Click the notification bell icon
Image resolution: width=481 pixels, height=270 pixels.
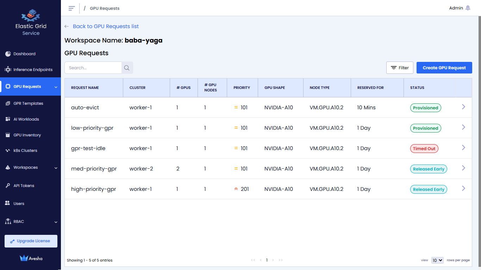point(468,8)
